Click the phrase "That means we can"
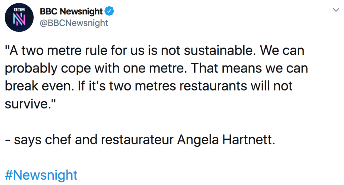344x185 pixels. (x=250, y=68)
